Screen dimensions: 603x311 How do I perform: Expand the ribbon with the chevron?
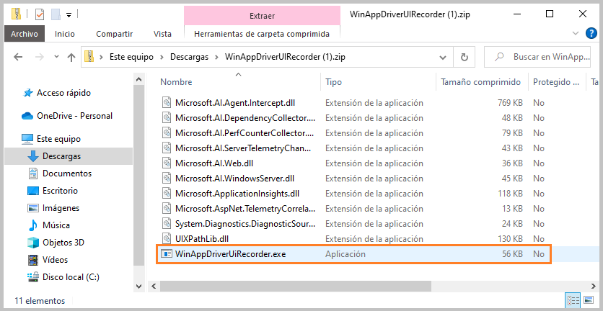[x=576, y=33]
